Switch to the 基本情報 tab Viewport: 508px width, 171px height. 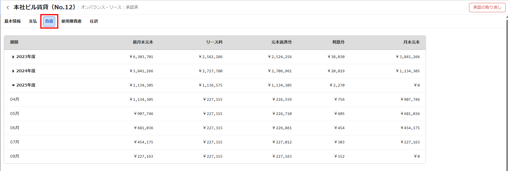click(13, 21)
